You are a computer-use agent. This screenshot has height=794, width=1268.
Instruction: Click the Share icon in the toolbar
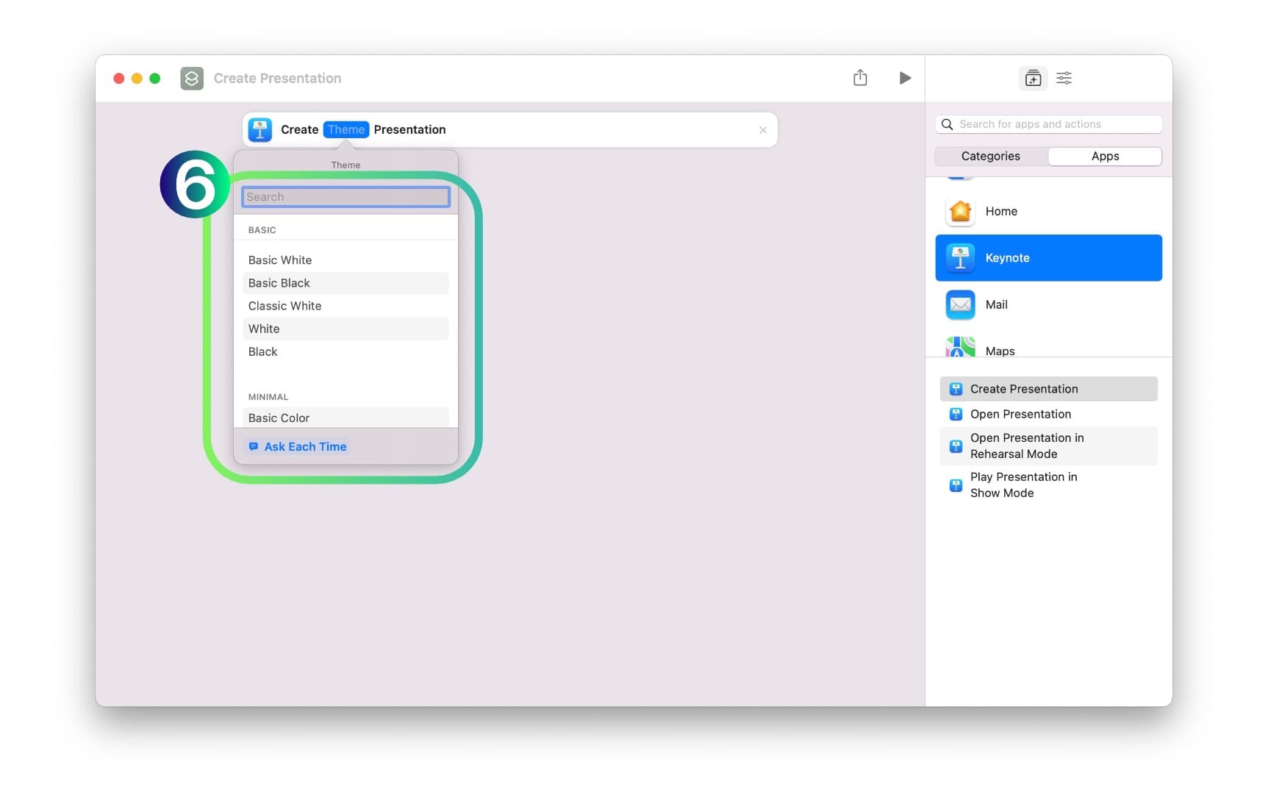click(x=860, y=78)
